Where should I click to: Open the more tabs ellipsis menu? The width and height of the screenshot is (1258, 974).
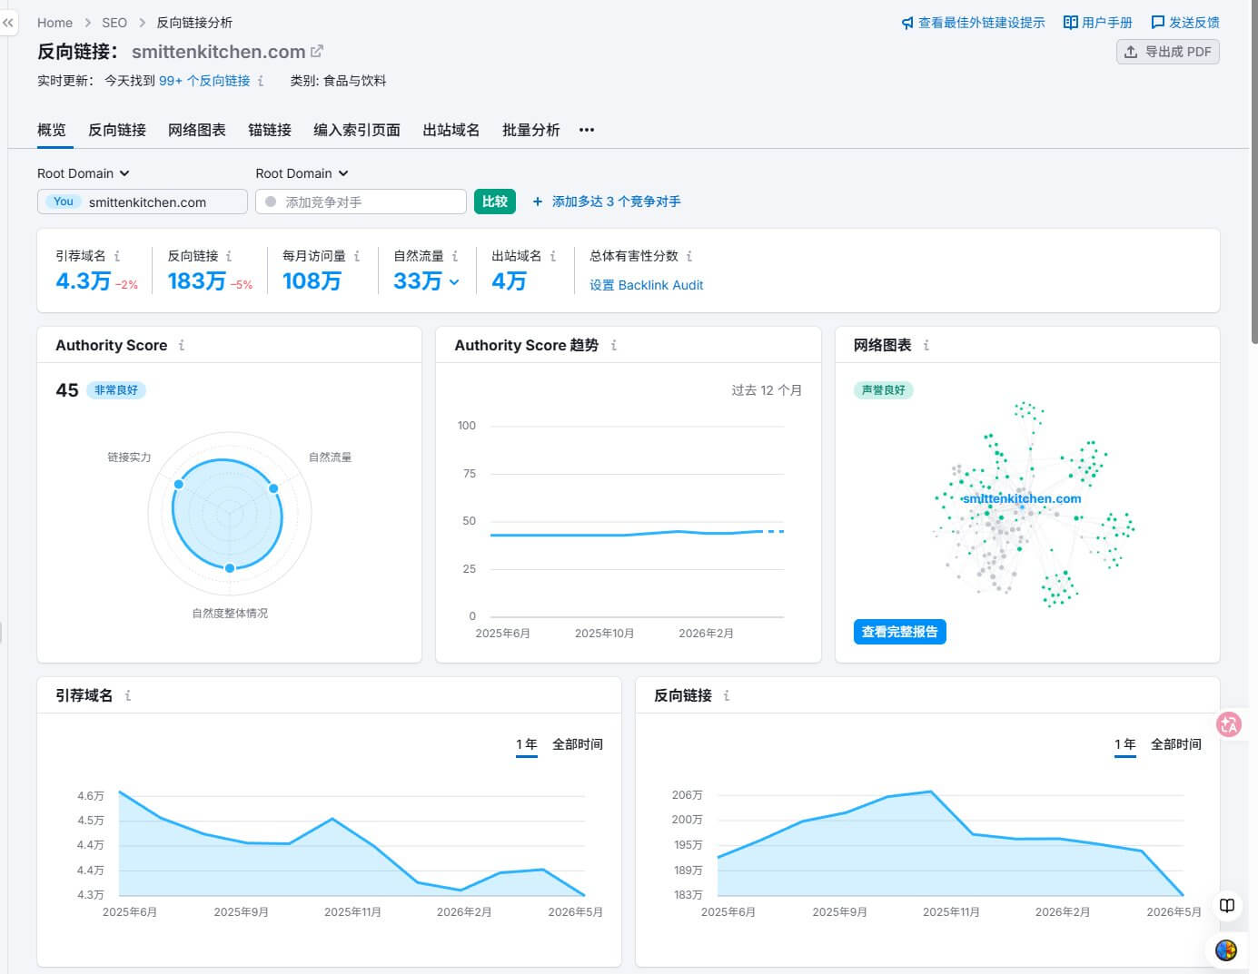pos(587,130)
